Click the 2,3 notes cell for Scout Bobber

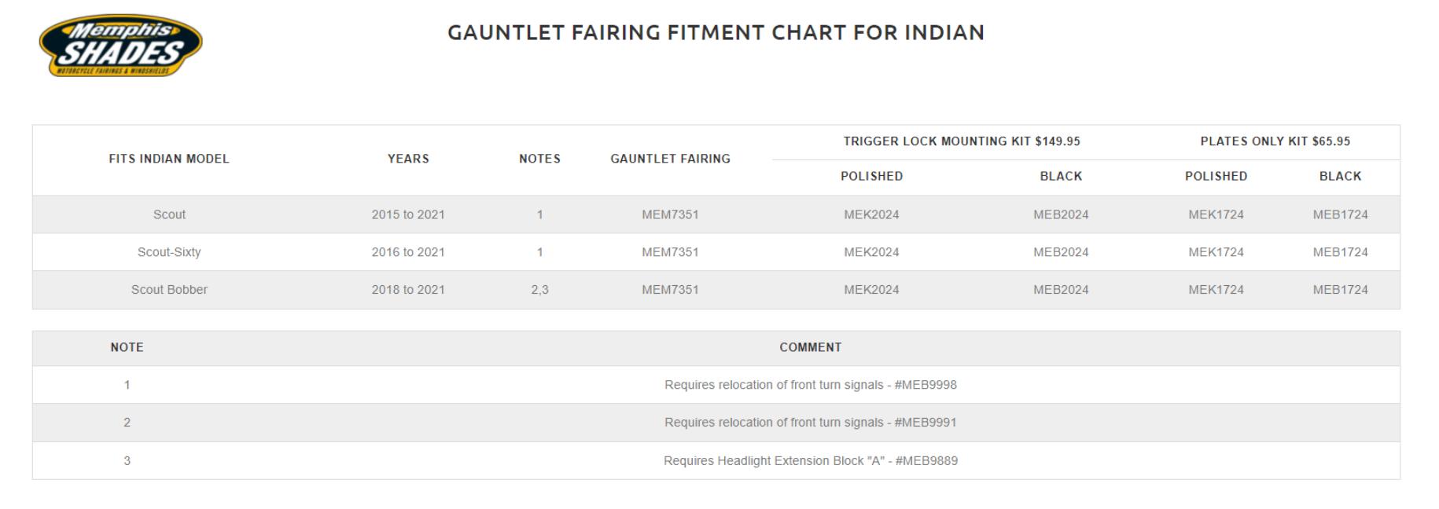tap(539, 290)
